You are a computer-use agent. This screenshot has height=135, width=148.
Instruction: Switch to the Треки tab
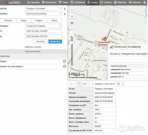[x=64, y=2]
